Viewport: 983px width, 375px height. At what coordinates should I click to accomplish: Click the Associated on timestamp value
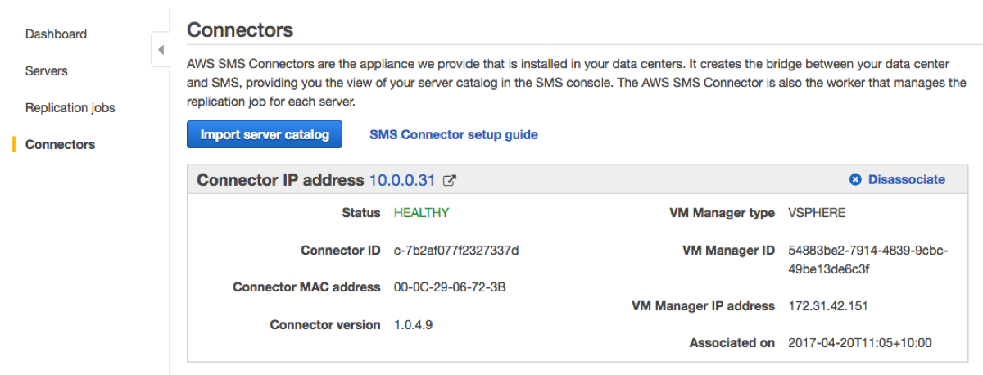click(859, 343)
